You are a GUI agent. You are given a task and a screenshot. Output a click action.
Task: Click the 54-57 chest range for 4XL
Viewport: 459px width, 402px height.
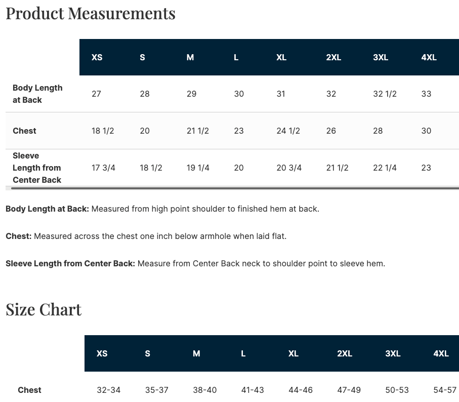coord(445,390)
